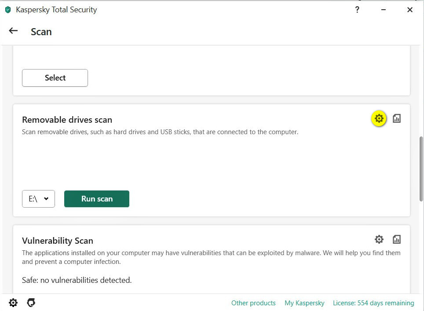Open application settings gear in bottom bar
This screenshot has height=311, width=424.
pyautogui.click(x=13, y=303)
